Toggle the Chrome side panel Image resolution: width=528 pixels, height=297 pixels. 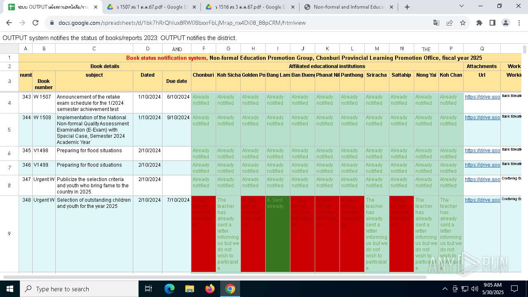(x=493, y=23)
